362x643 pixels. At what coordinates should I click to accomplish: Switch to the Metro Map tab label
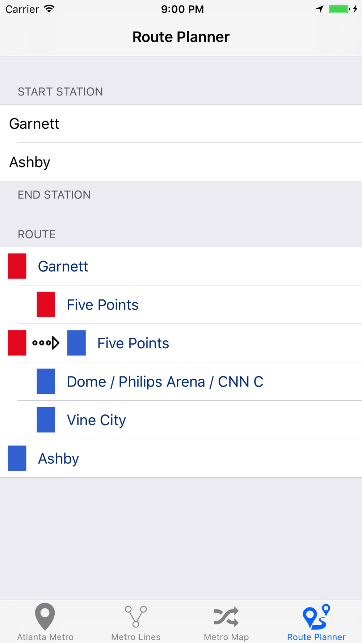pyautogui.click(x=226, y=637)
